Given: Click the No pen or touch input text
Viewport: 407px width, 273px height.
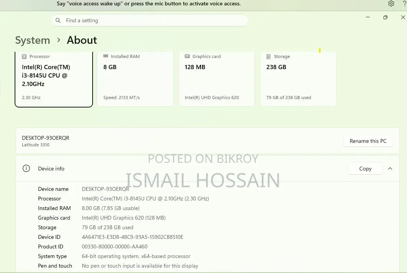Looking at the screenshot, I should [140, 266].
